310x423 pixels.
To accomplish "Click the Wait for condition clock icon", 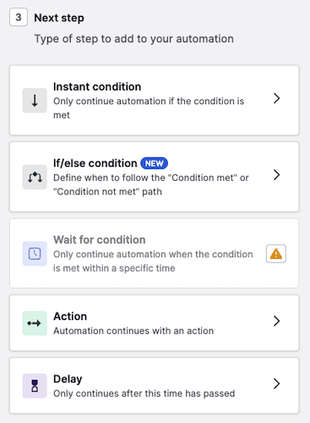I will coord(35,254).
